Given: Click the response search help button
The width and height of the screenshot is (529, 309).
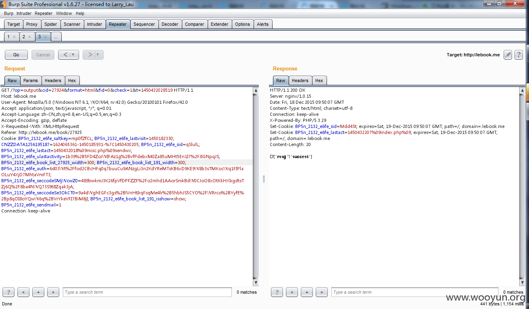Looking at the screenshot, I should click(x=277, y=292).
